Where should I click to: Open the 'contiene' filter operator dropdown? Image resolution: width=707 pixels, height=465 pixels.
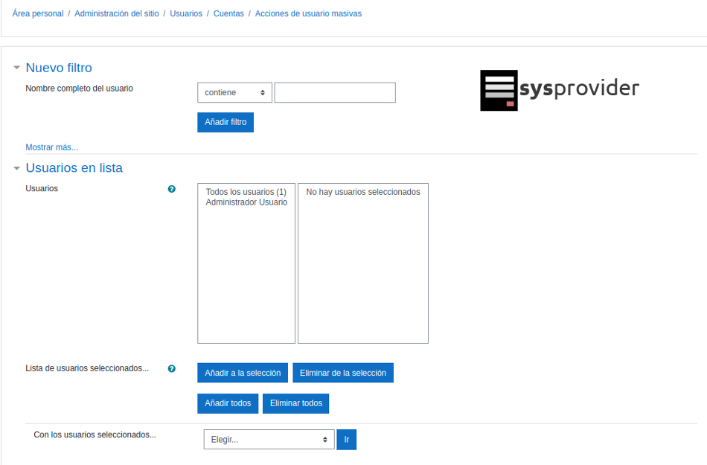click(234, 92)
